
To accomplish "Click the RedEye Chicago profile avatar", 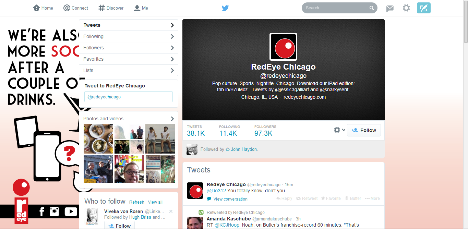I will (x=283, y=47).
